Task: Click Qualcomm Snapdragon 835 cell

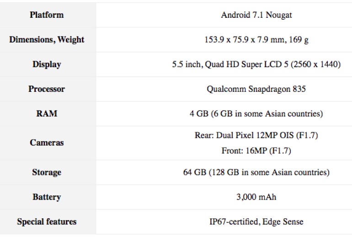Action: (256, 89)
